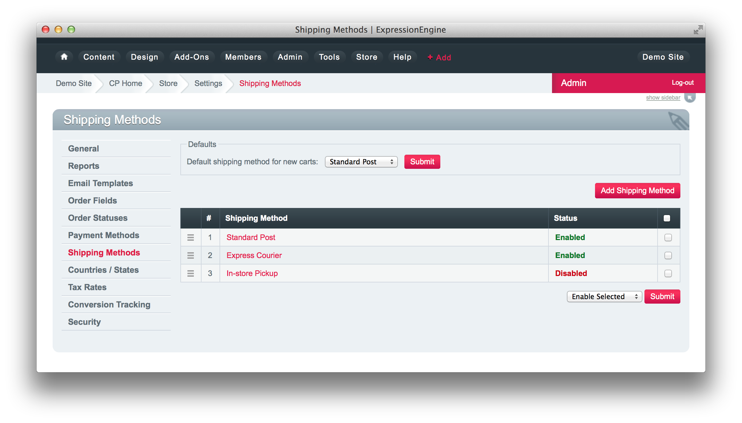
Task: Open the Enable Selected action dropdown
Action: [604, 297]
